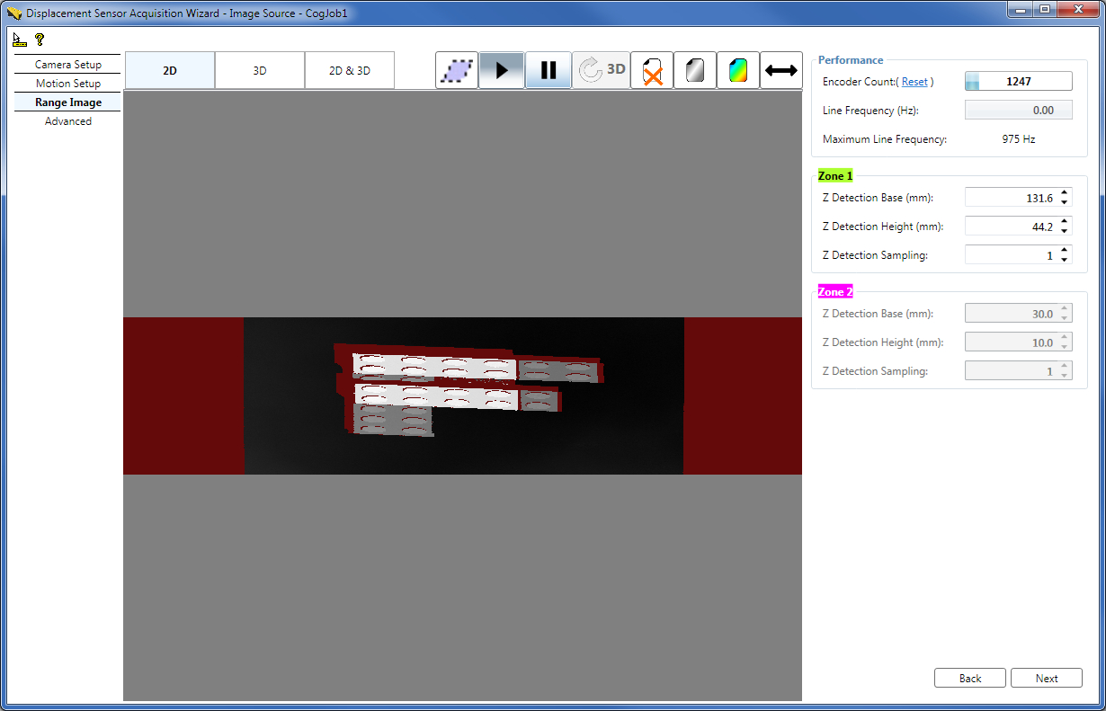
Task: Switch display to grayscale palette icon
Action: pos(694,70)
